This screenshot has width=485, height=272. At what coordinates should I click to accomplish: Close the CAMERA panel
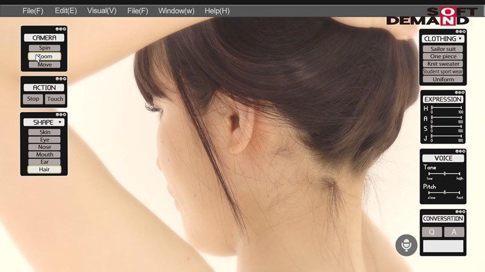click(x=65, y=29)
